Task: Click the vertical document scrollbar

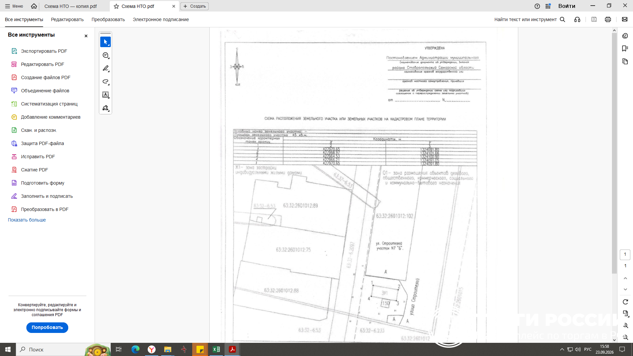Action: [614, 153]
